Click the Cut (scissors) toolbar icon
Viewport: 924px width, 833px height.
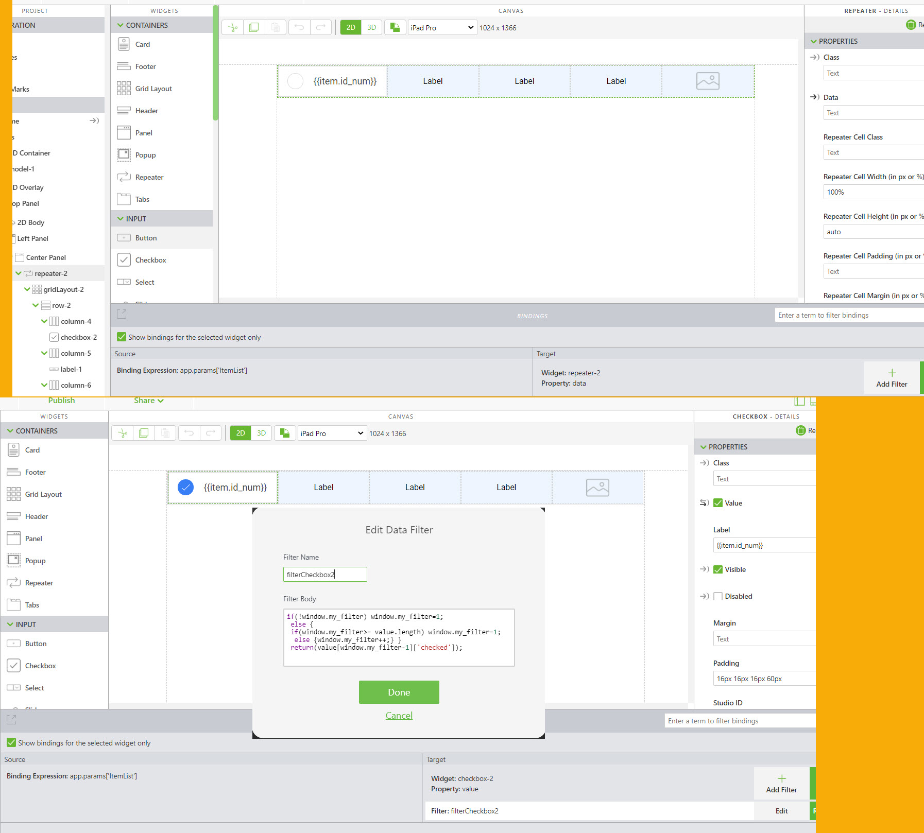click(232, 27)
